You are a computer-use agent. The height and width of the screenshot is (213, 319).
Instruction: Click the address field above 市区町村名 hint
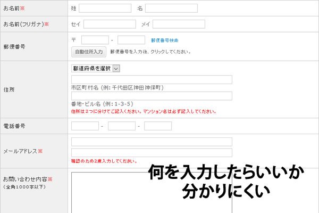coord(152,80)
